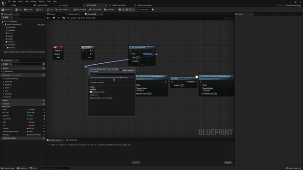Screen dimensions: 303x170
Task: Click the Find toolbar button
Action: [50, 9]
